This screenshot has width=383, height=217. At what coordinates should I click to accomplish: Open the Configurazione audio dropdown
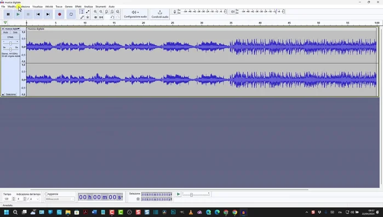click(x=135, y=14)
